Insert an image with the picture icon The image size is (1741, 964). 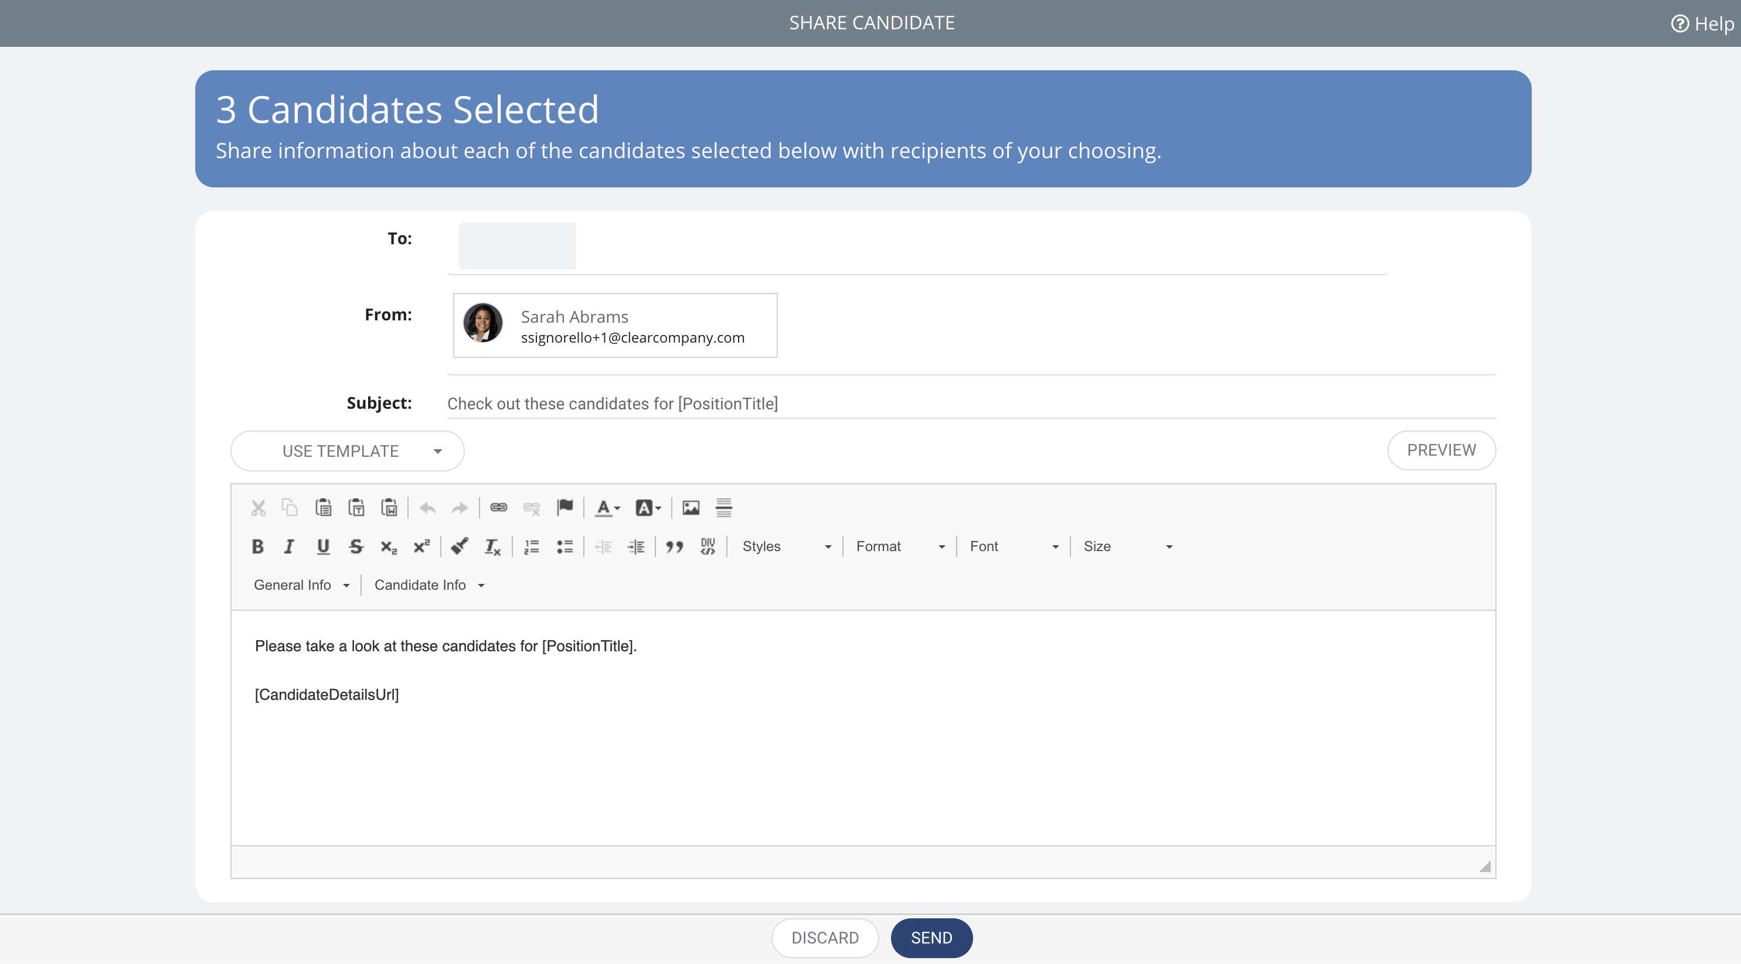[691, 508]
